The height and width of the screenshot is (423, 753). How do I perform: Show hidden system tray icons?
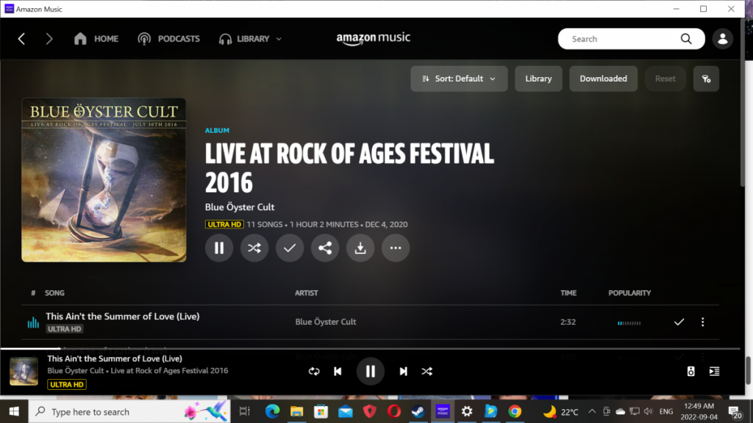click(x=592, y=411)
